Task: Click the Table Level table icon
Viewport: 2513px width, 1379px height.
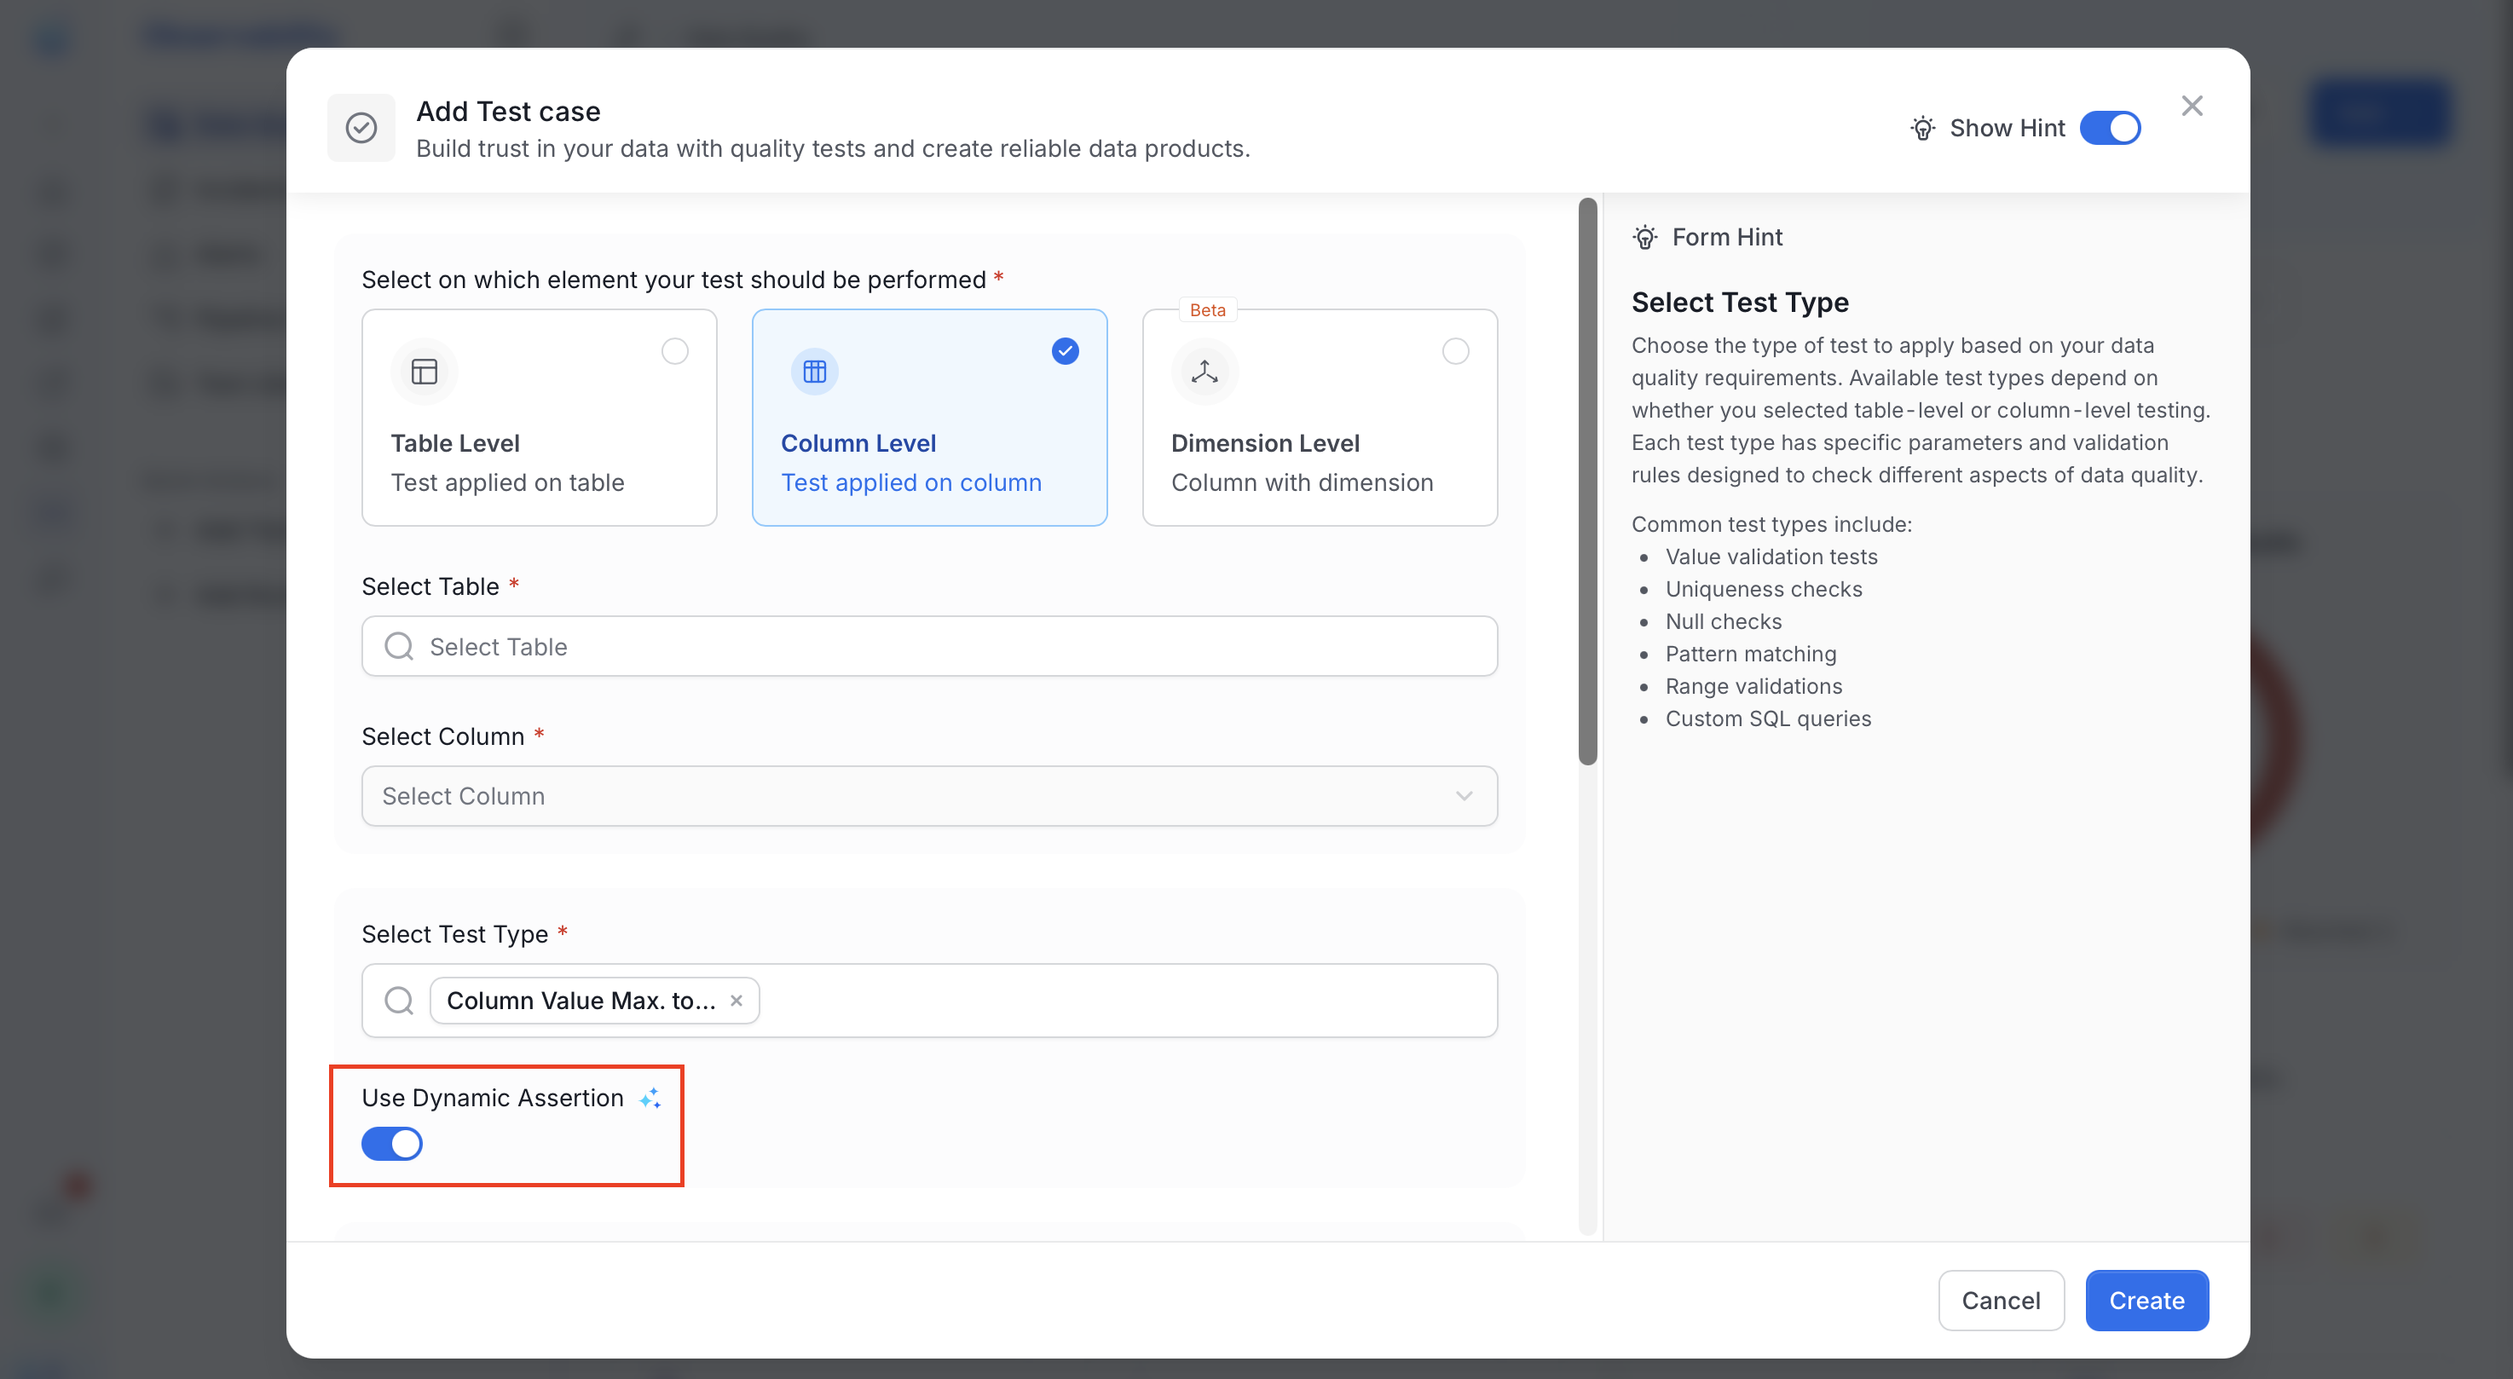Action: click(425, 372)
